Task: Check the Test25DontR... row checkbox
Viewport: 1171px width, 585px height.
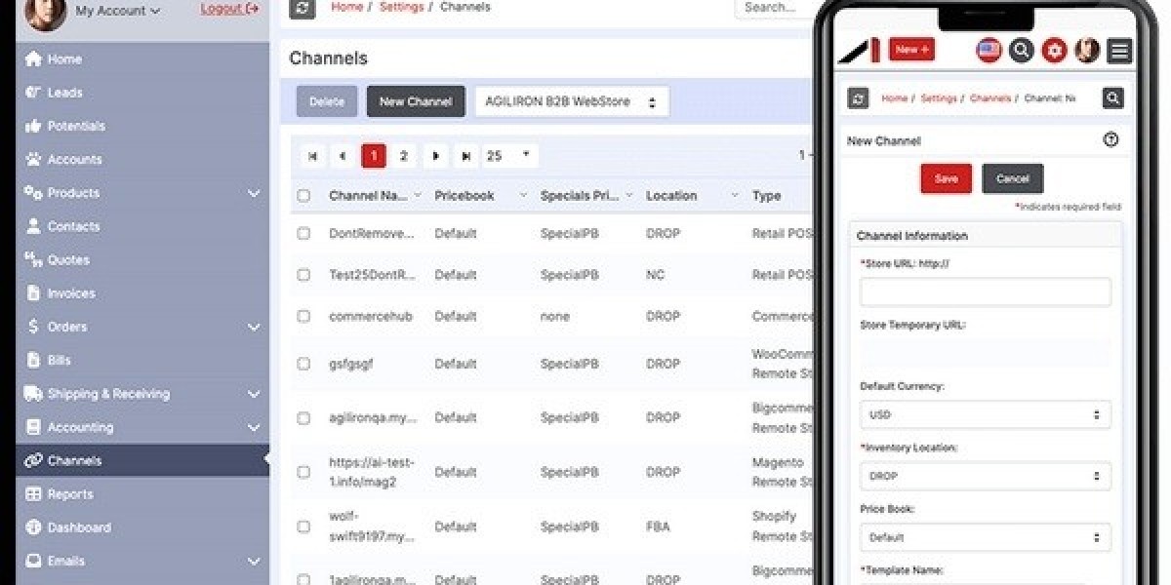Action: tap(303, 276)
